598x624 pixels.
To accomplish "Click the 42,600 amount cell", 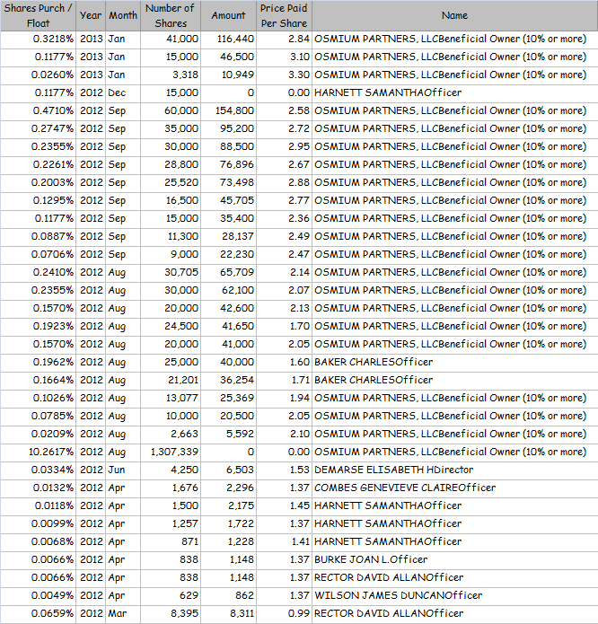I will [228, 308].
